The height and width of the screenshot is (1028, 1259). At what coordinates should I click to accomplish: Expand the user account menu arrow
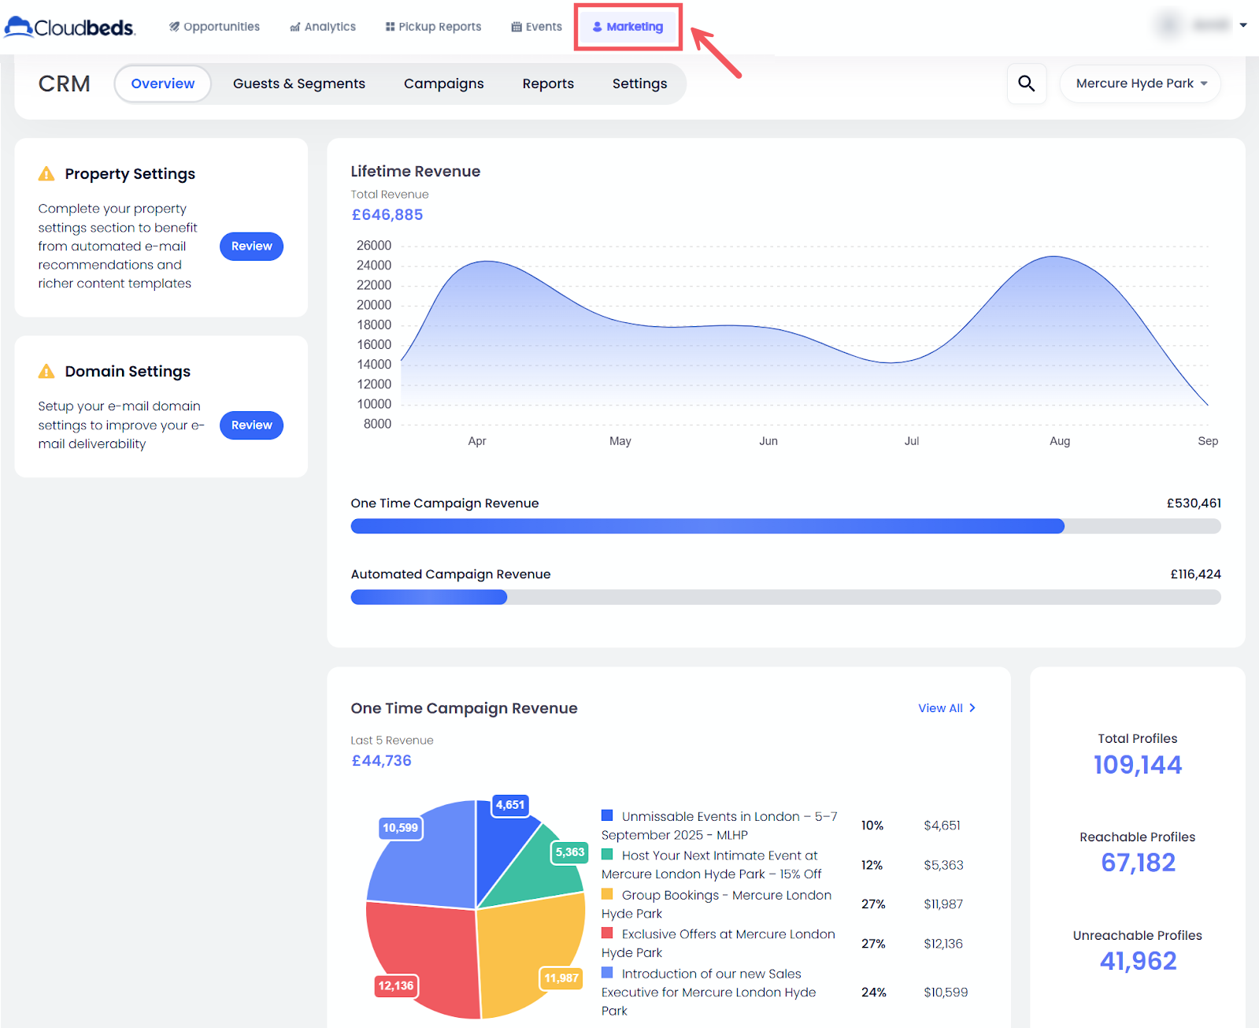pyautogui.click(x=1243, y=25)
